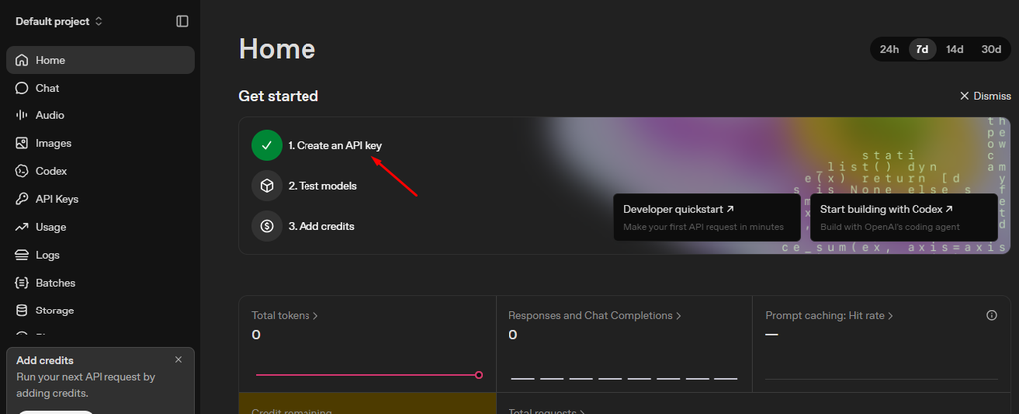Open step 3. Add credits

click(321, 227)
